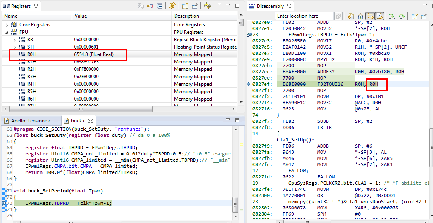This screenshot has height=223, width=433.
Task: Toggle Show Source in Disassembly
Action: [x=380, y=16]
